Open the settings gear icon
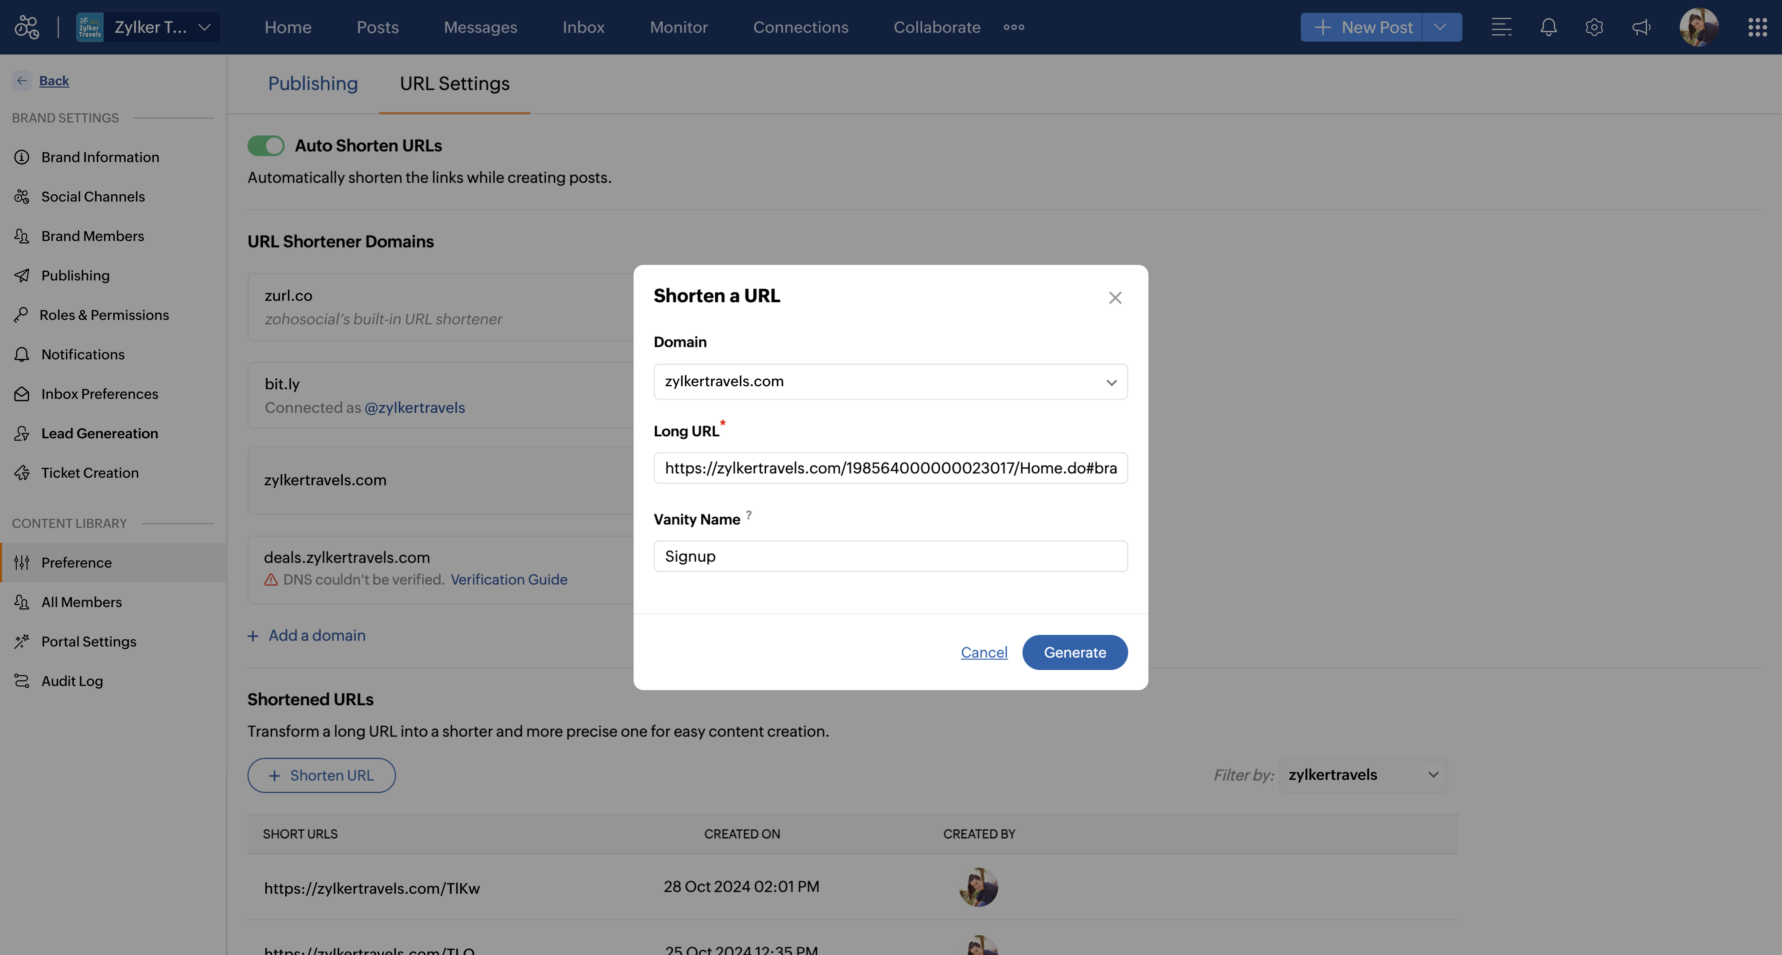The width and height of the screenshot is (1782, 955). pos(1594,27)
